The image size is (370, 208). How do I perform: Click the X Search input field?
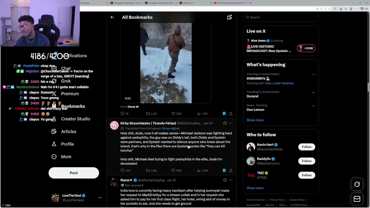281,17
